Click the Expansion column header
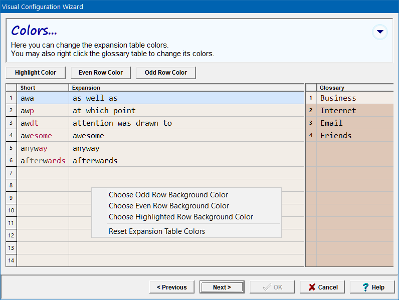 185,88
